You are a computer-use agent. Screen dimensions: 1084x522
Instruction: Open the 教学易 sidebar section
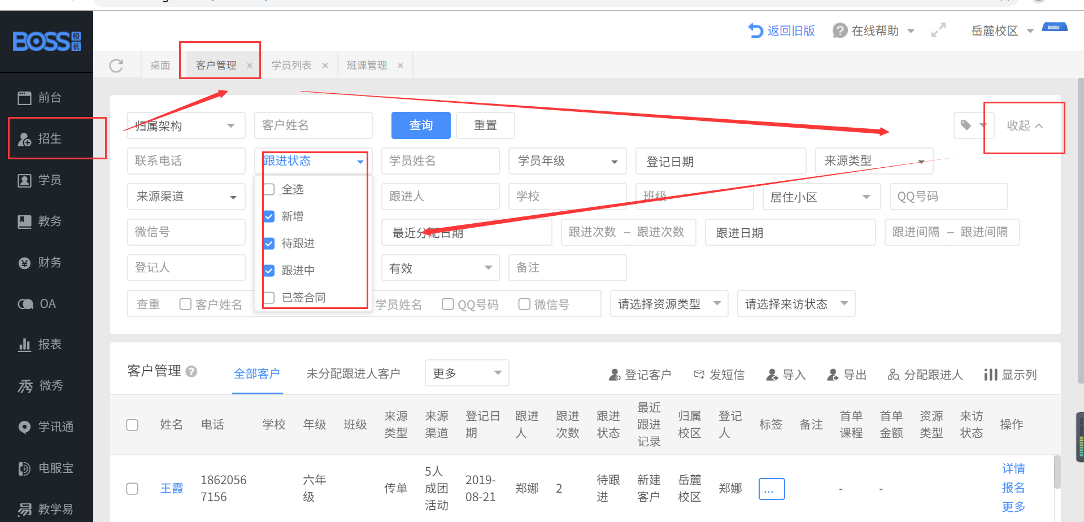coord(46,509)
